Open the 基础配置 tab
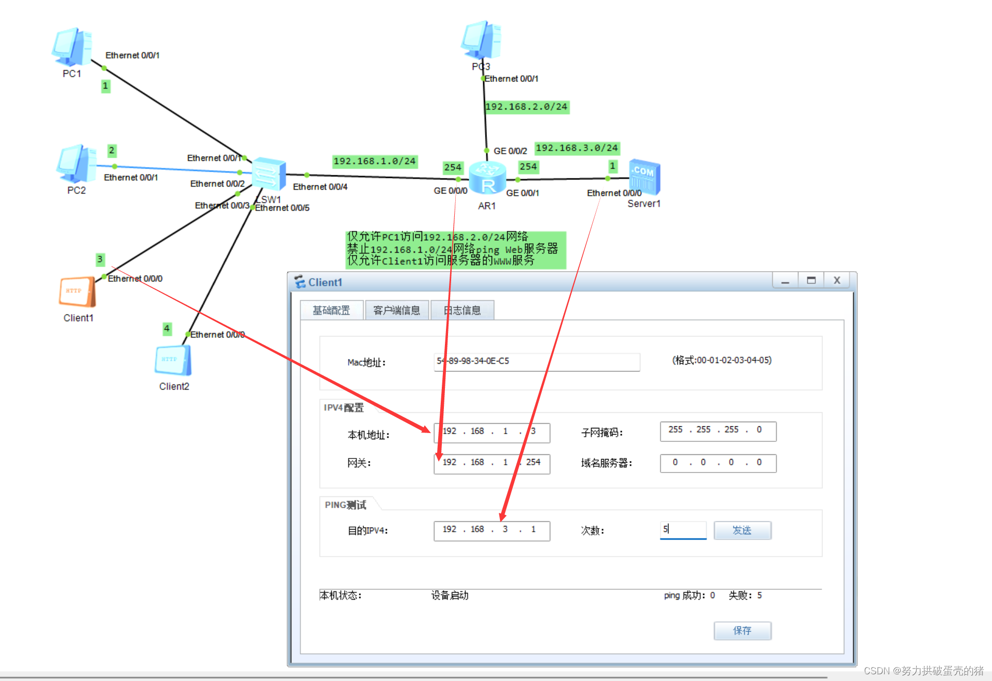 click(x=331, y=310)
